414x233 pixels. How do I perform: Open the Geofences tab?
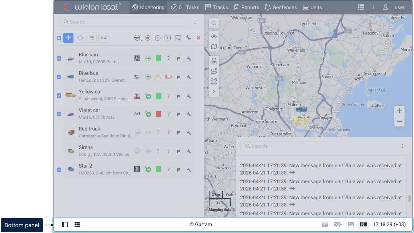280,7
